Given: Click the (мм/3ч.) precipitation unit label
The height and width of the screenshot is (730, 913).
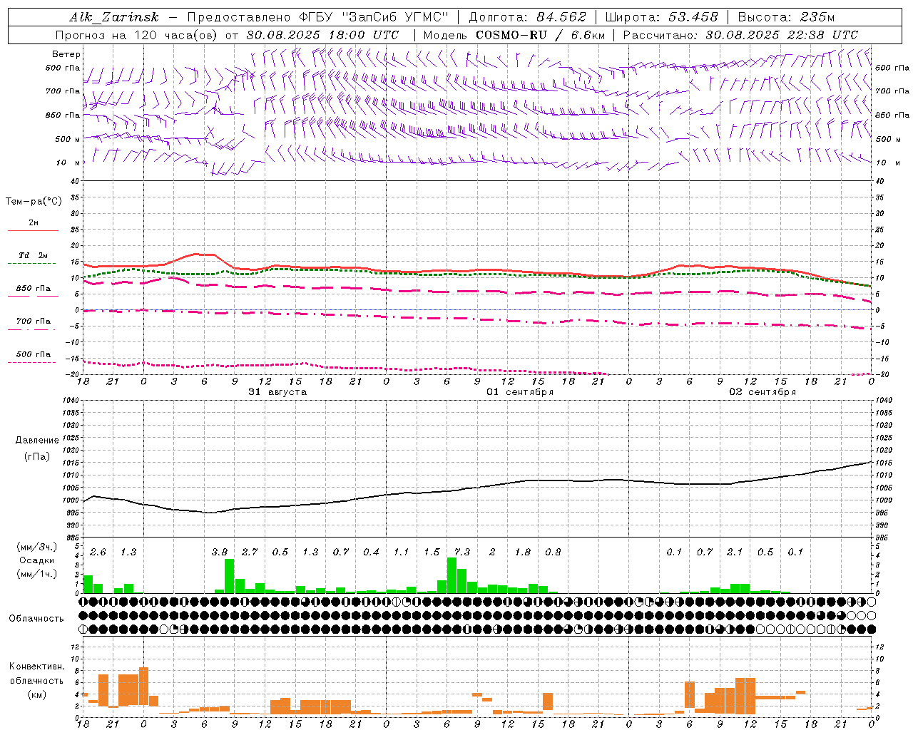Looking at the screenshot, I should pos(36,547).
